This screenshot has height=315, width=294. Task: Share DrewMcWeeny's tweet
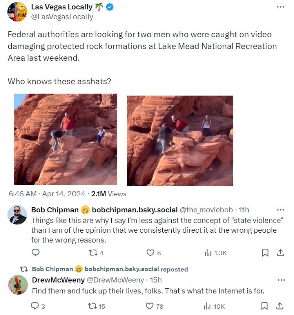coord(281,306)
